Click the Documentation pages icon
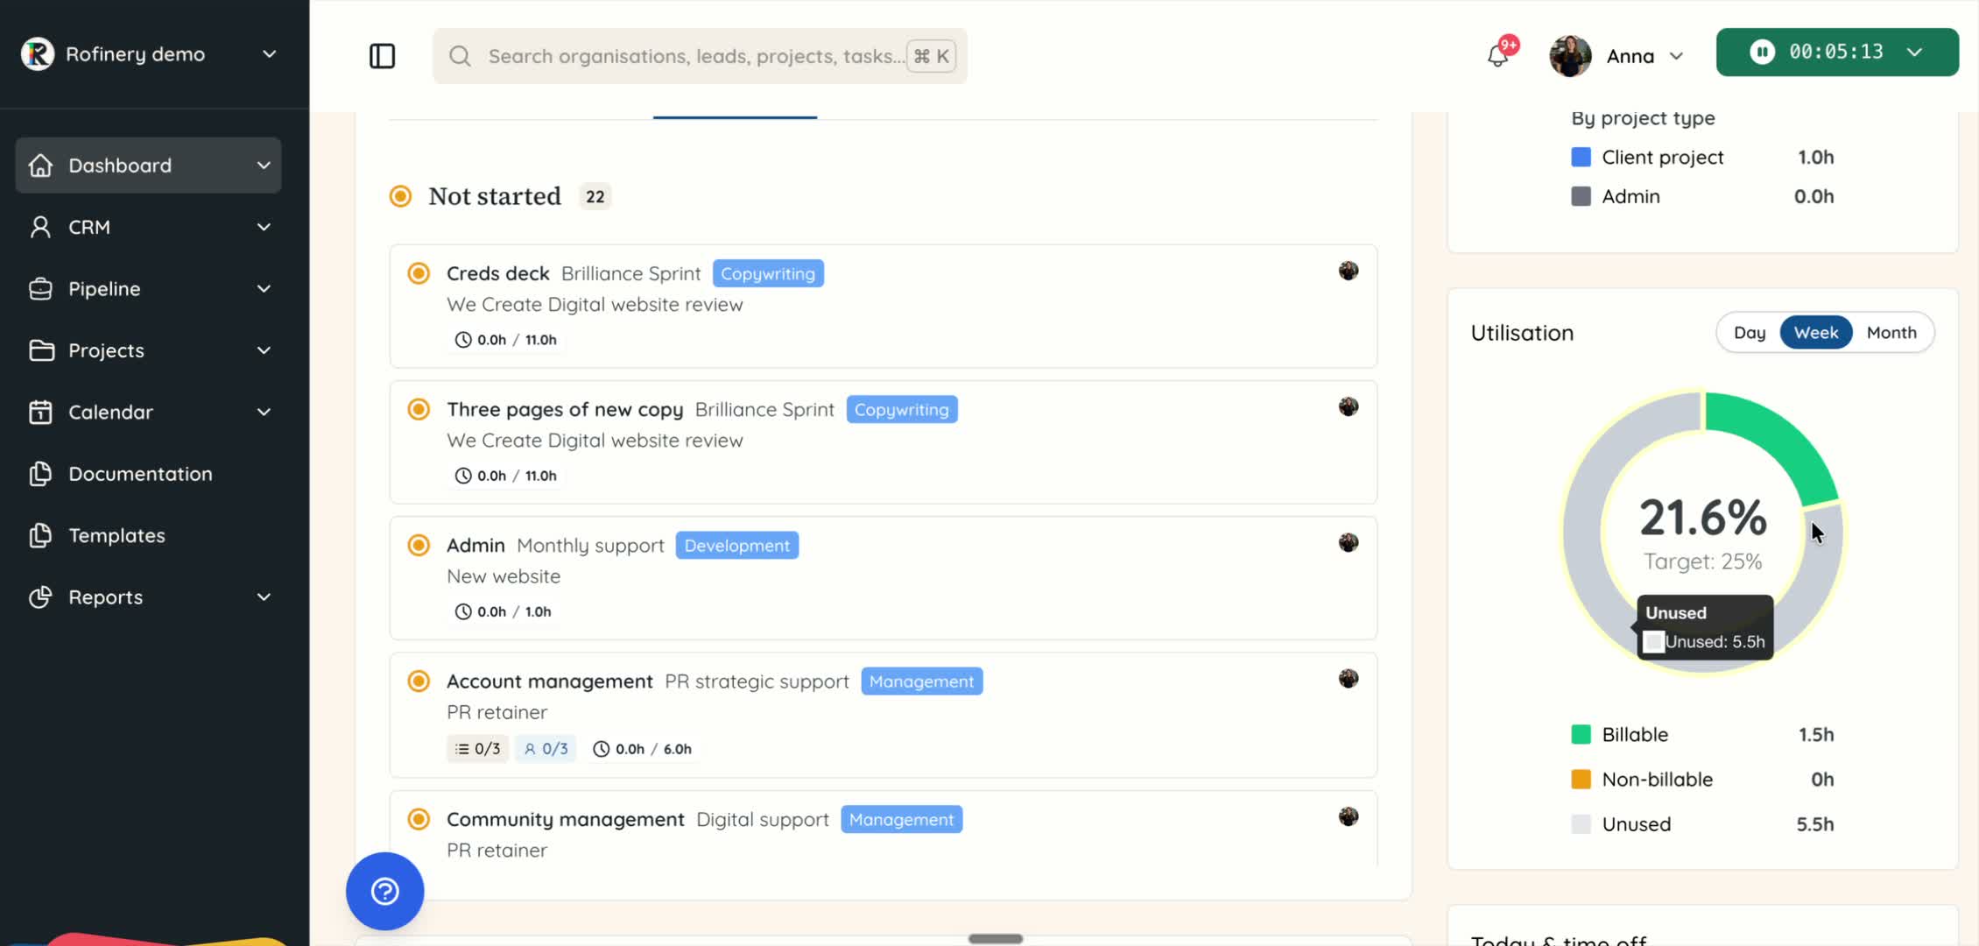The image size is (1979, 946). (40, 473)
